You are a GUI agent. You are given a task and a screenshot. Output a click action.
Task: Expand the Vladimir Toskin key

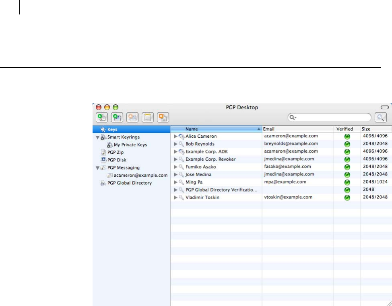click(175, 198)
